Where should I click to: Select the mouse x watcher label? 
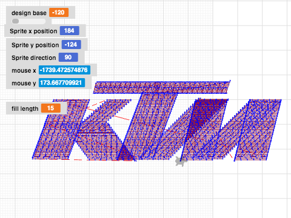coord(24,71)
